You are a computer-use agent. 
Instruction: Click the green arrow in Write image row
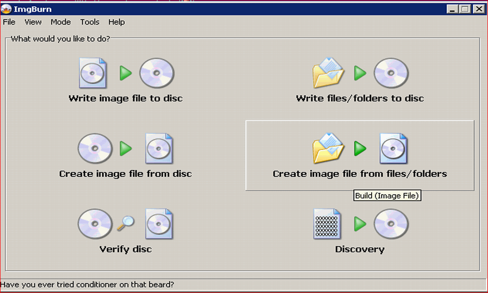tap(126, 73)
